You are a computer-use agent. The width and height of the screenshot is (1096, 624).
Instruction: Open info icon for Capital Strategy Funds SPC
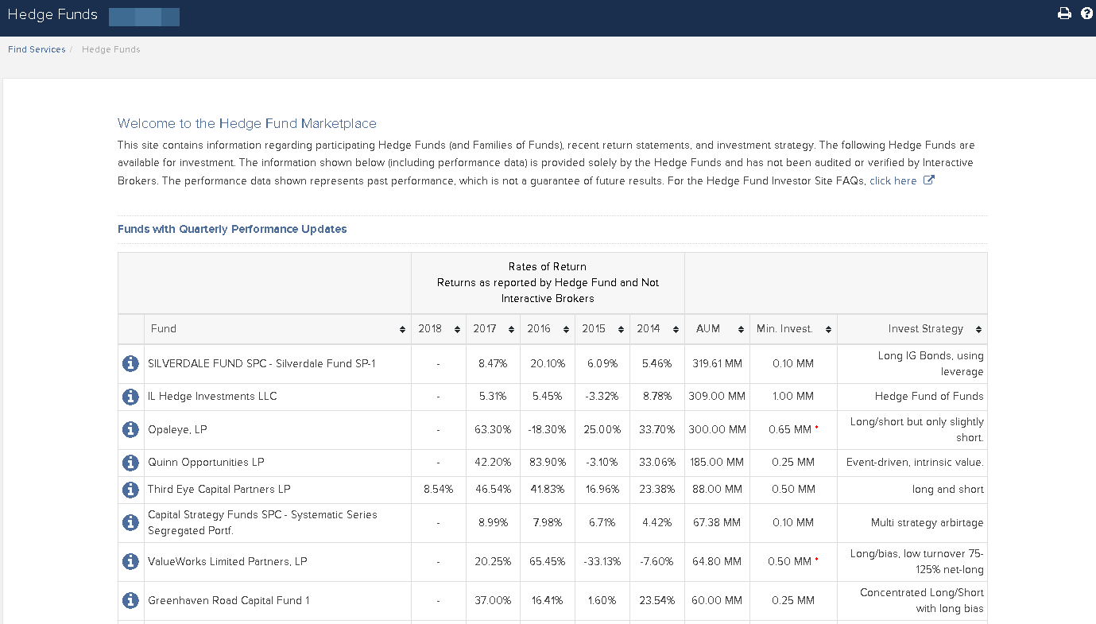pos(130,522)
